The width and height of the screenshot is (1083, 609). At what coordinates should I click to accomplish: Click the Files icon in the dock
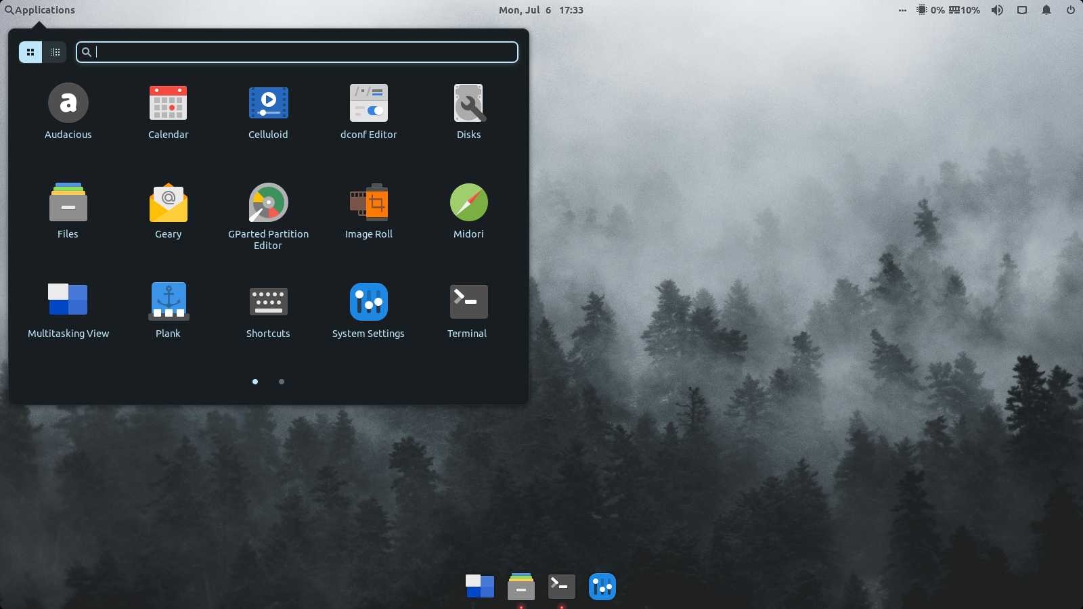[521, 586]
